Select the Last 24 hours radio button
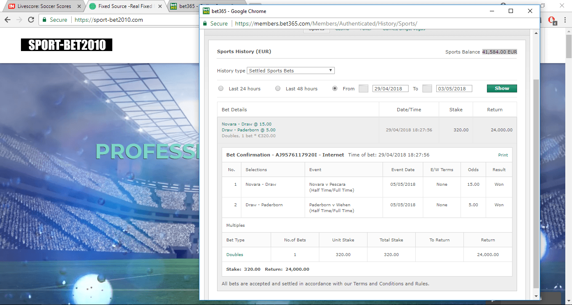Viewport: 572px width, 305px height. [x=221, y=89]
